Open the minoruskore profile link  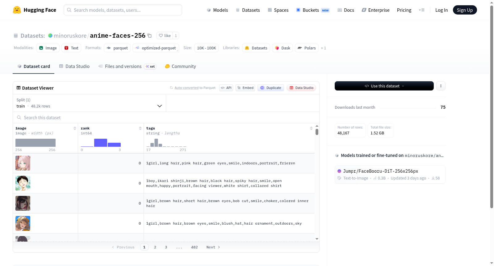click(x=70, y=36)
